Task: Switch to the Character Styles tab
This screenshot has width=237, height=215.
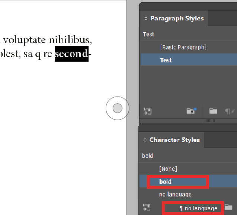Action: [174, 140]
